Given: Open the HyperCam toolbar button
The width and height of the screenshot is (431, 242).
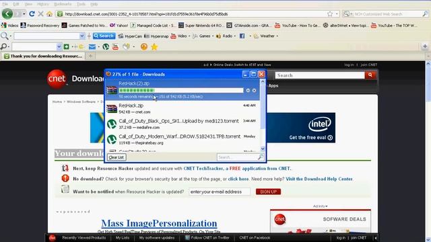Looking at the screenshot, I should pos(130,36).
